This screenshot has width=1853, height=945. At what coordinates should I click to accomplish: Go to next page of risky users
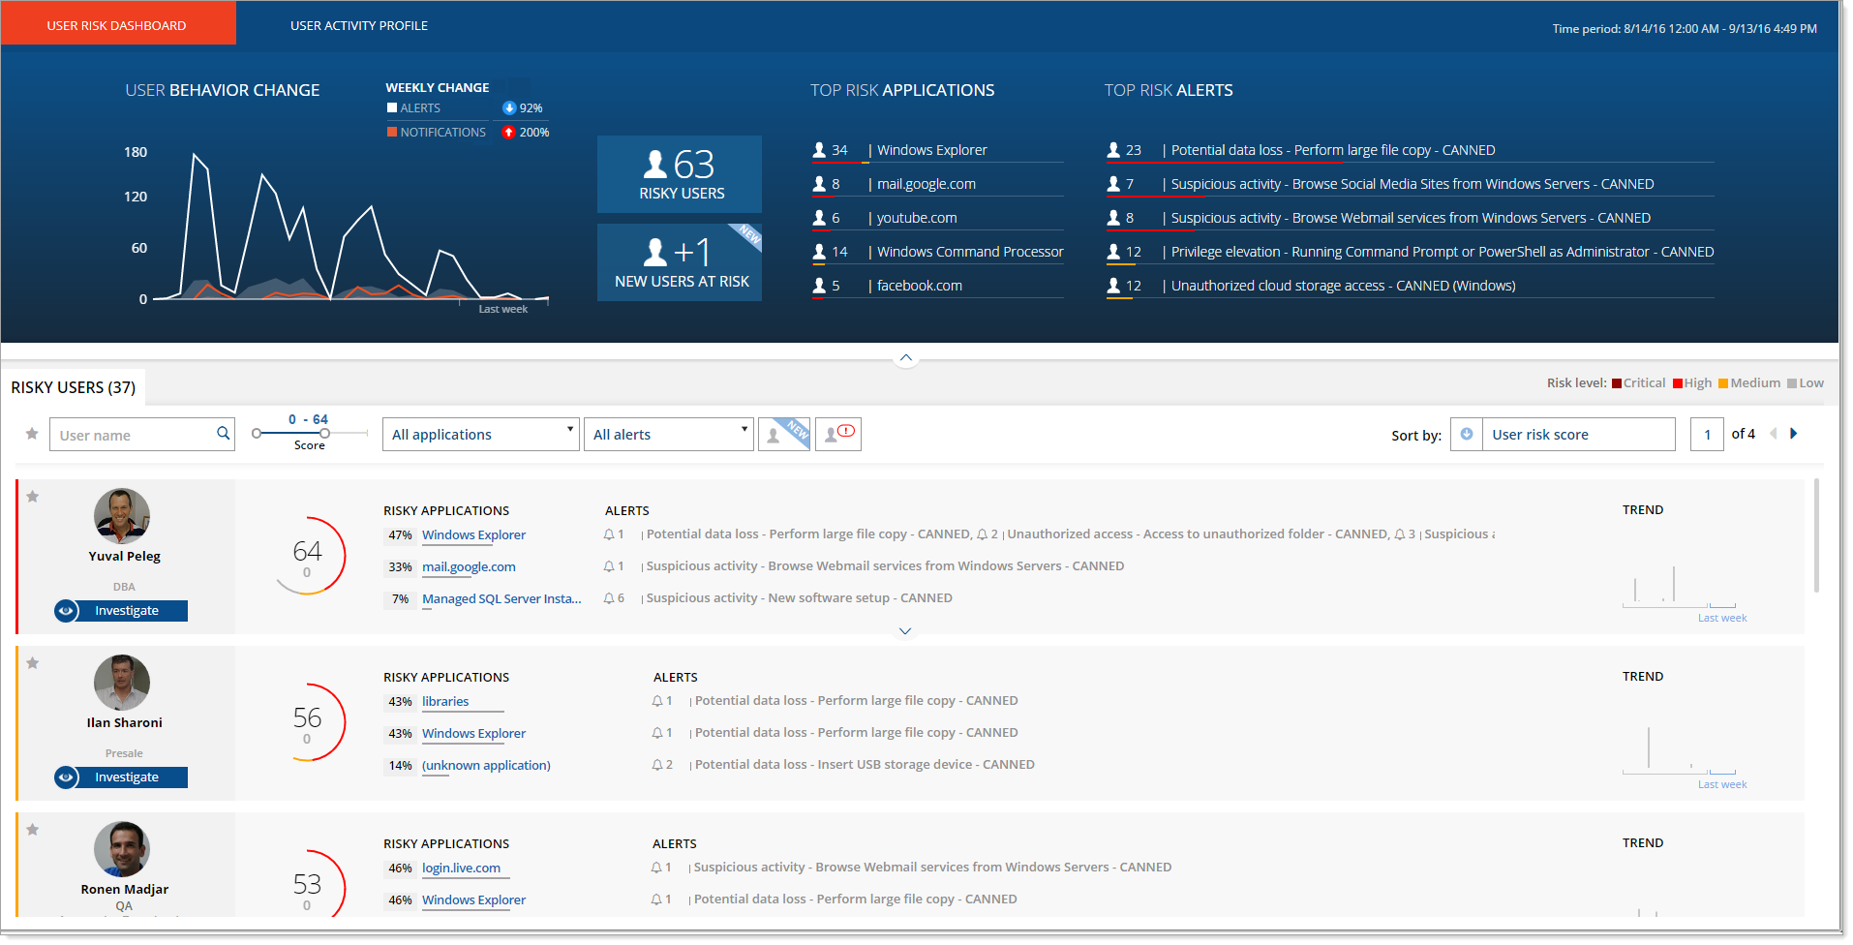click(1794, 434)
